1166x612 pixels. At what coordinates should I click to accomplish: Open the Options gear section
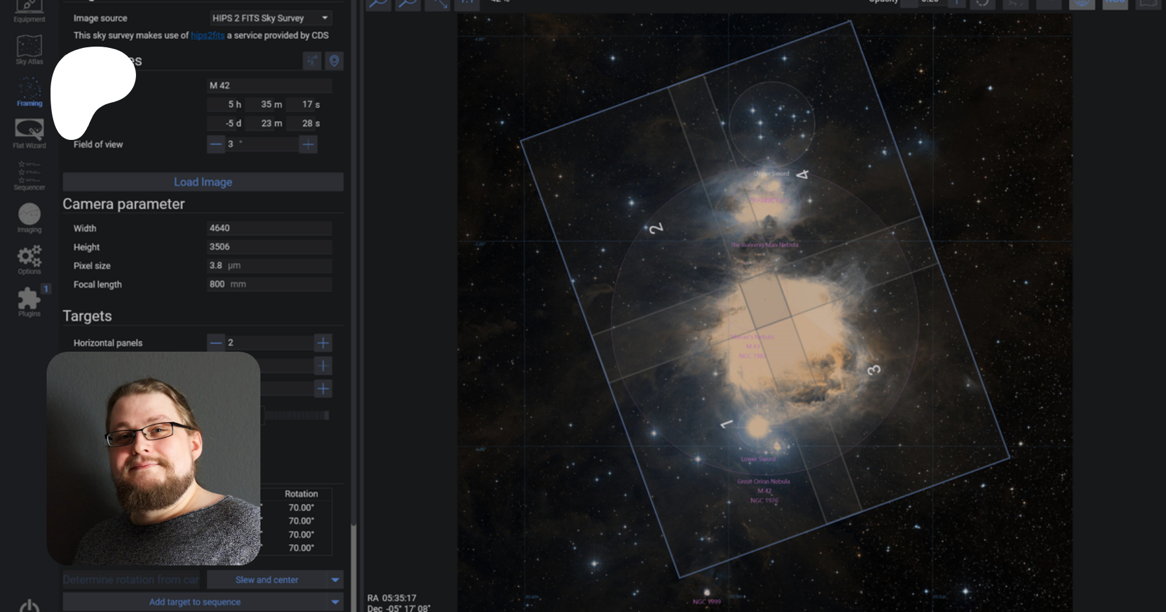tap(29, 260)
